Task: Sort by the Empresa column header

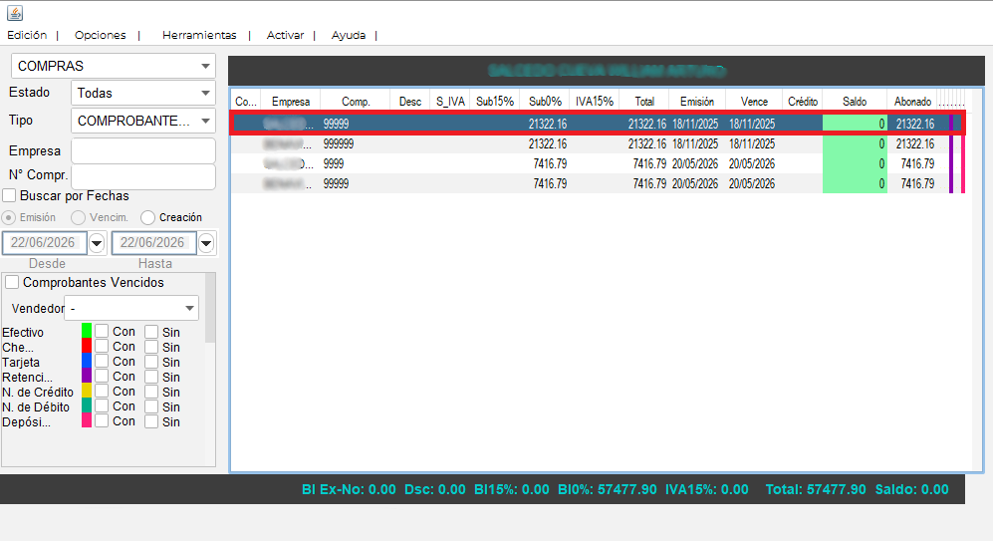Action: click(x=291, y=102)
